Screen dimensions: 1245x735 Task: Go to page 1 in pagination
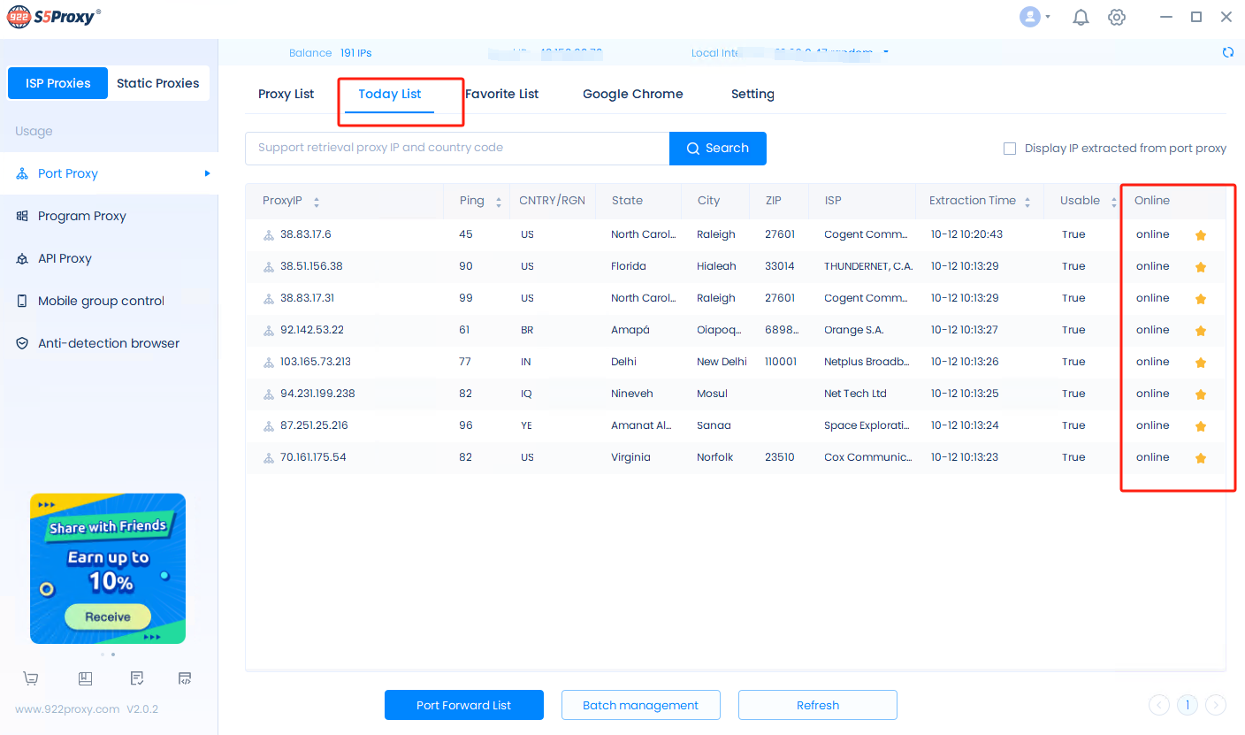[1188, 705]
